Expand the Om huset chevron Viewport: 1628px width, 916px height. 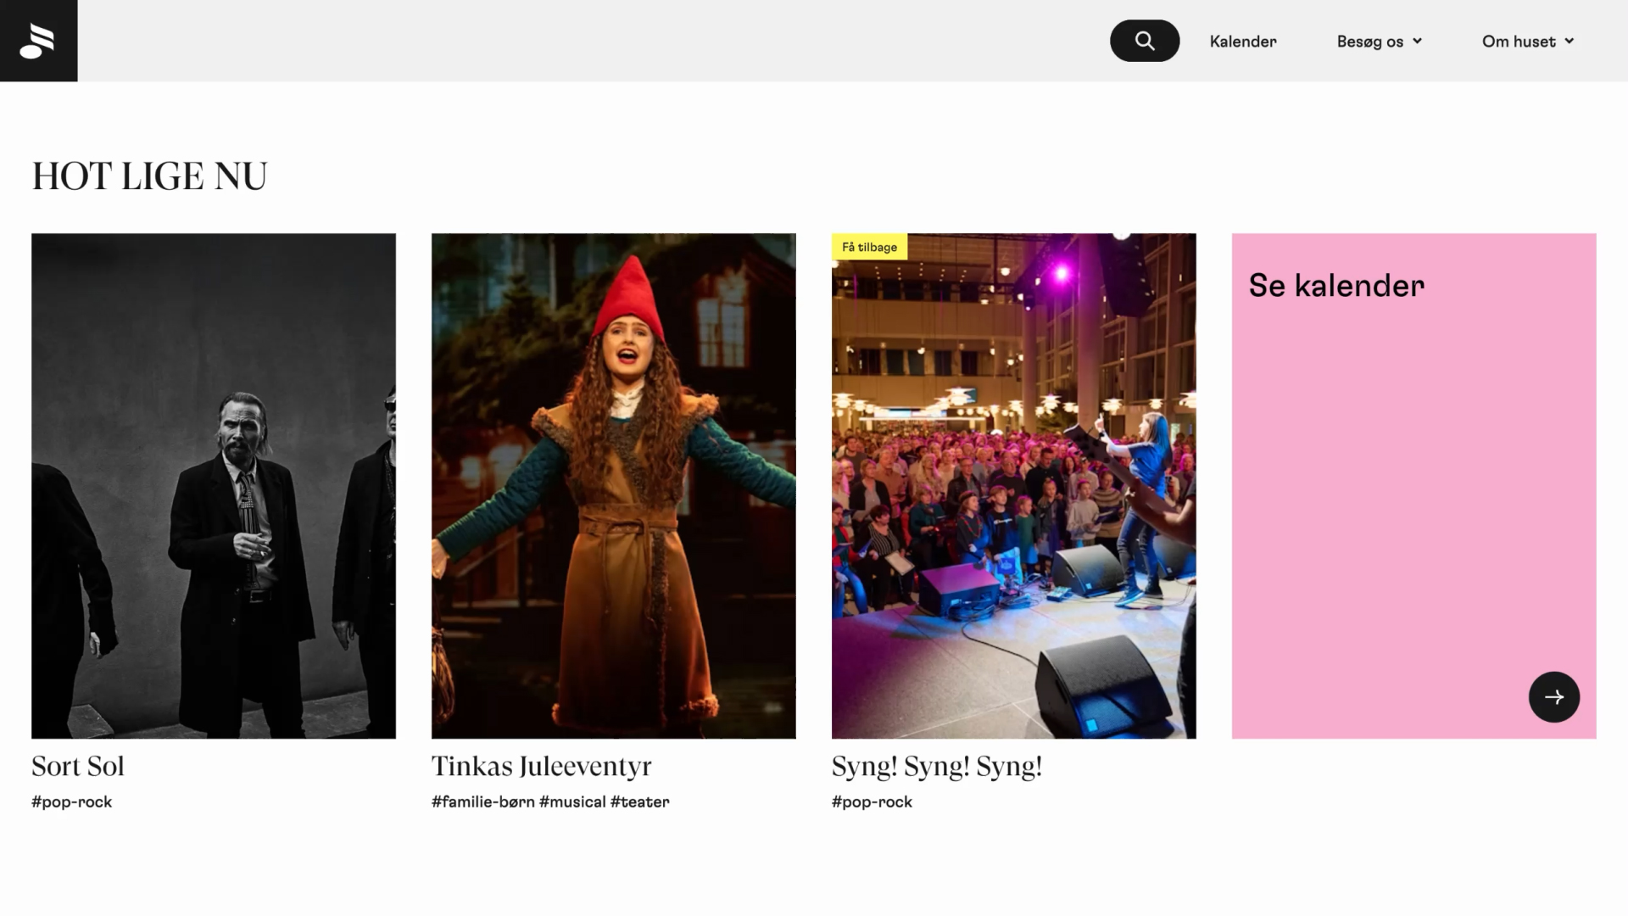[x=1569, y=42]
